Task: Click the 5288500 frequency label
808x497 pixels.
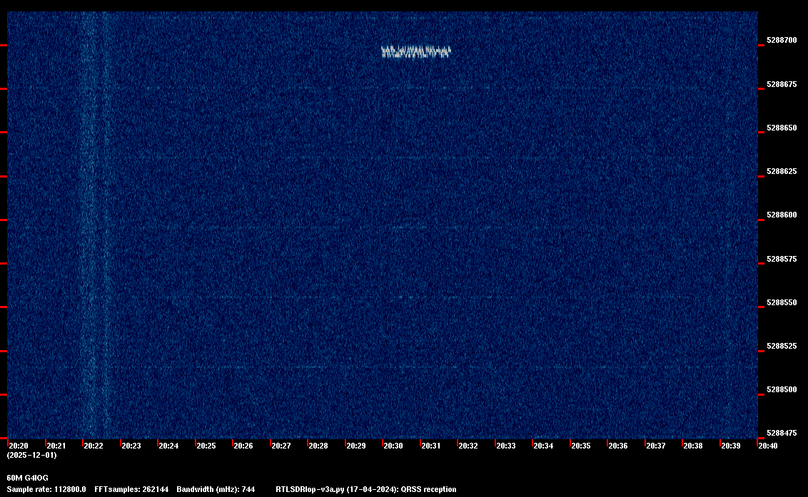Action: click(x=782, y=389)
